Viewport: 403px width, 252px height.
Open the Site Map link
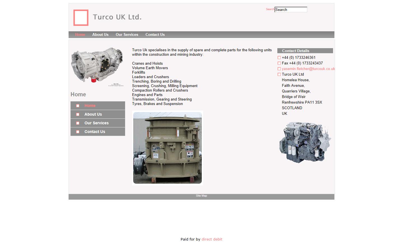[201, 195]
